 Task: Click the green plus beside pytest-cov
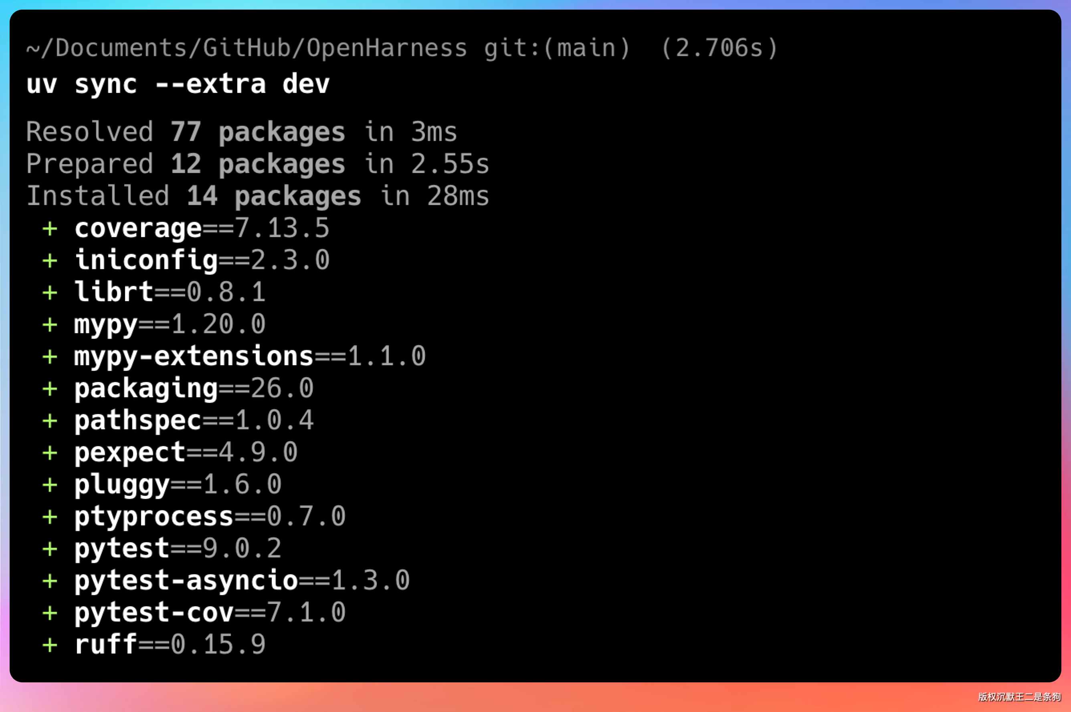pyautogui.click(x=50, y=613)
